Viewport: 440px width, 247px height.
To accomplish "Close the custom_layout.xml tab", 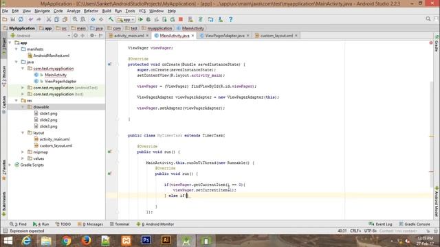I will coord(296,36).
